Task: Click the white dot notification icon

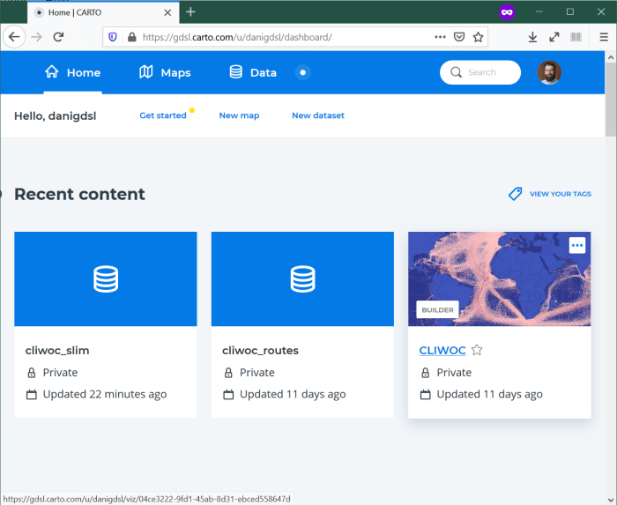Action: click(302, 72)
